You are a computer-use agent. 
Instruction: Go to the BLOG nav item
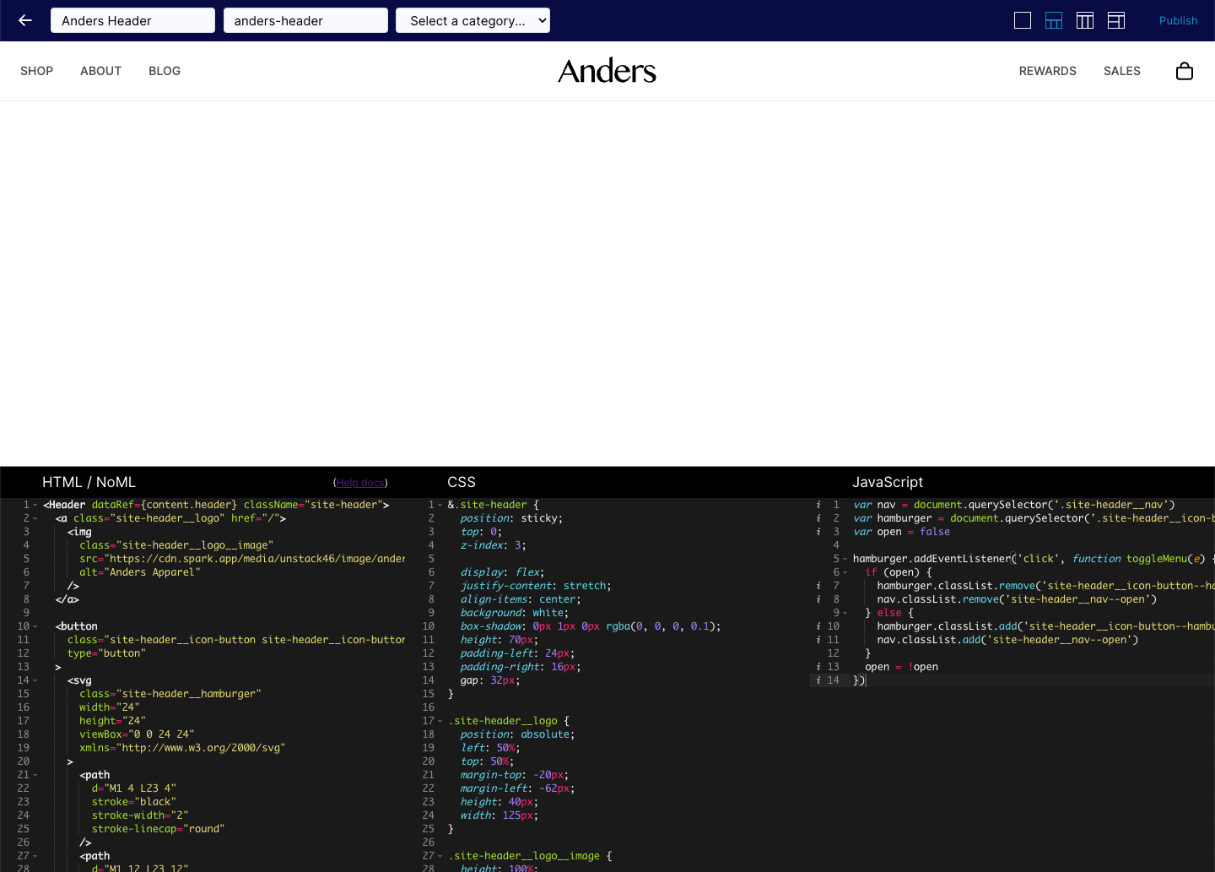[x=165, y=71]
